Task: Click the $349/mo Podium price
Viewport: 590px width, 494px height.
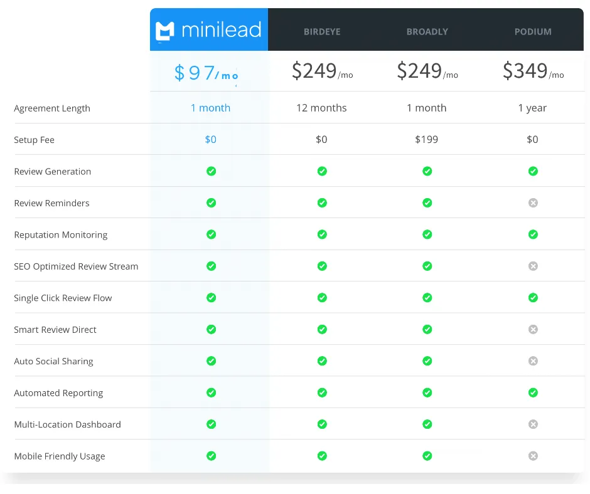Action: click(533, 71)
